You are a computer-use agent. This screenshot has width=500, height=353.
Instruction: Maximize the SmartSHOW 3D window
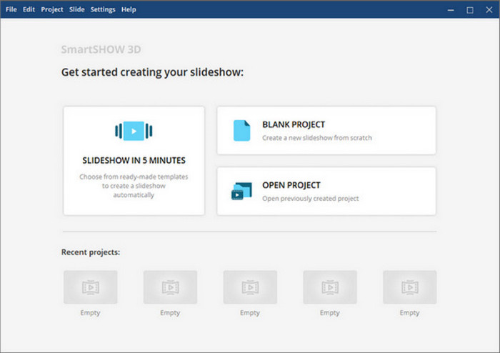point(470,10)
